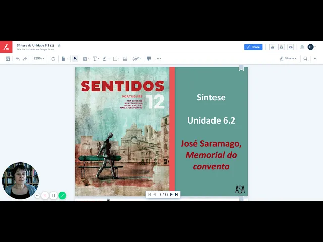Rotate the page with the rotate icon
This screenshot has width=323, height=242.
click(x=53, y=59)
